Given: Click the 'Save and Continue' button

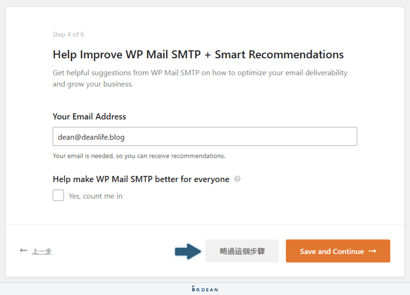Looking at the screenshot, I should tap(338, 251).
